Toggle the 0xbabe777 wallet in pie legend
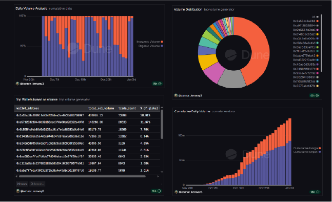Image resolution: width=332 pixels, height=202 pixels. 305,56
